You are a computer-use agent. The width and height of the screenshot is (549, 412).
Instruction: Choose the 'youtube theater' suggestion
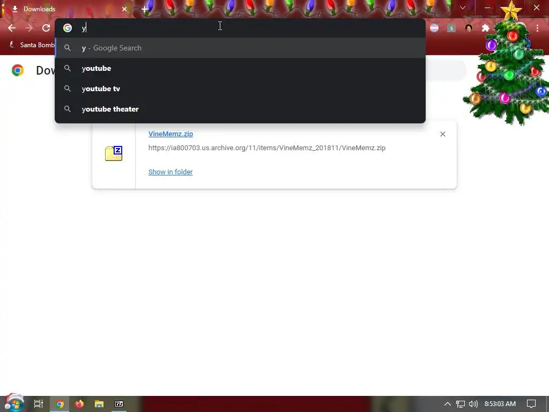point(240,109)
